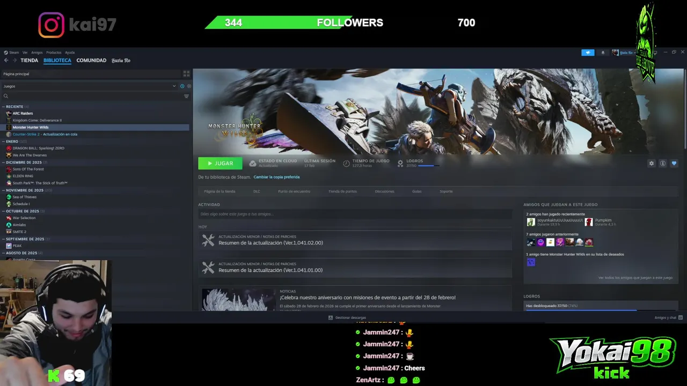
Task: Click soyunkaktu friend avatar
Action: coord(531,222)
